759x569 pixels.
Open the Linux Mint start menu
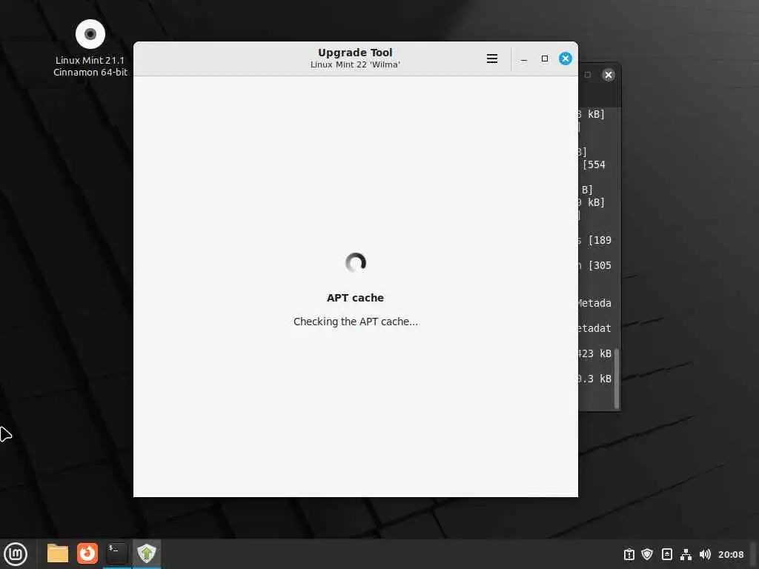point(16,554)
